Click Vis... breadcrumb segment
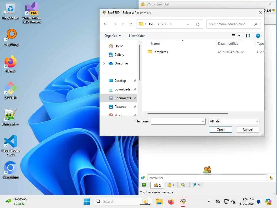 [164, 24]
